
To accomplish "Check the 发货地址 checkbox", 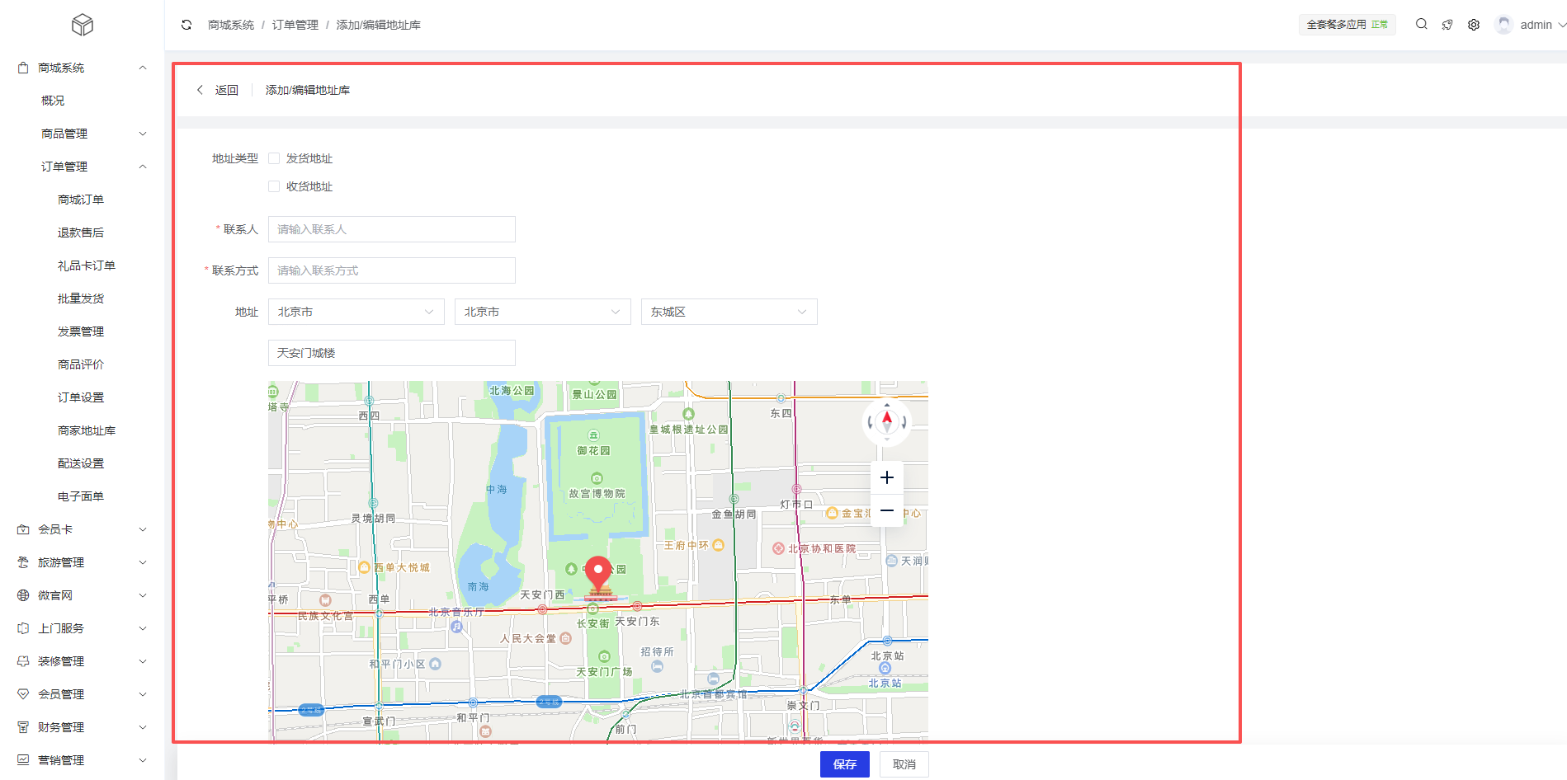I will [274, 158].
